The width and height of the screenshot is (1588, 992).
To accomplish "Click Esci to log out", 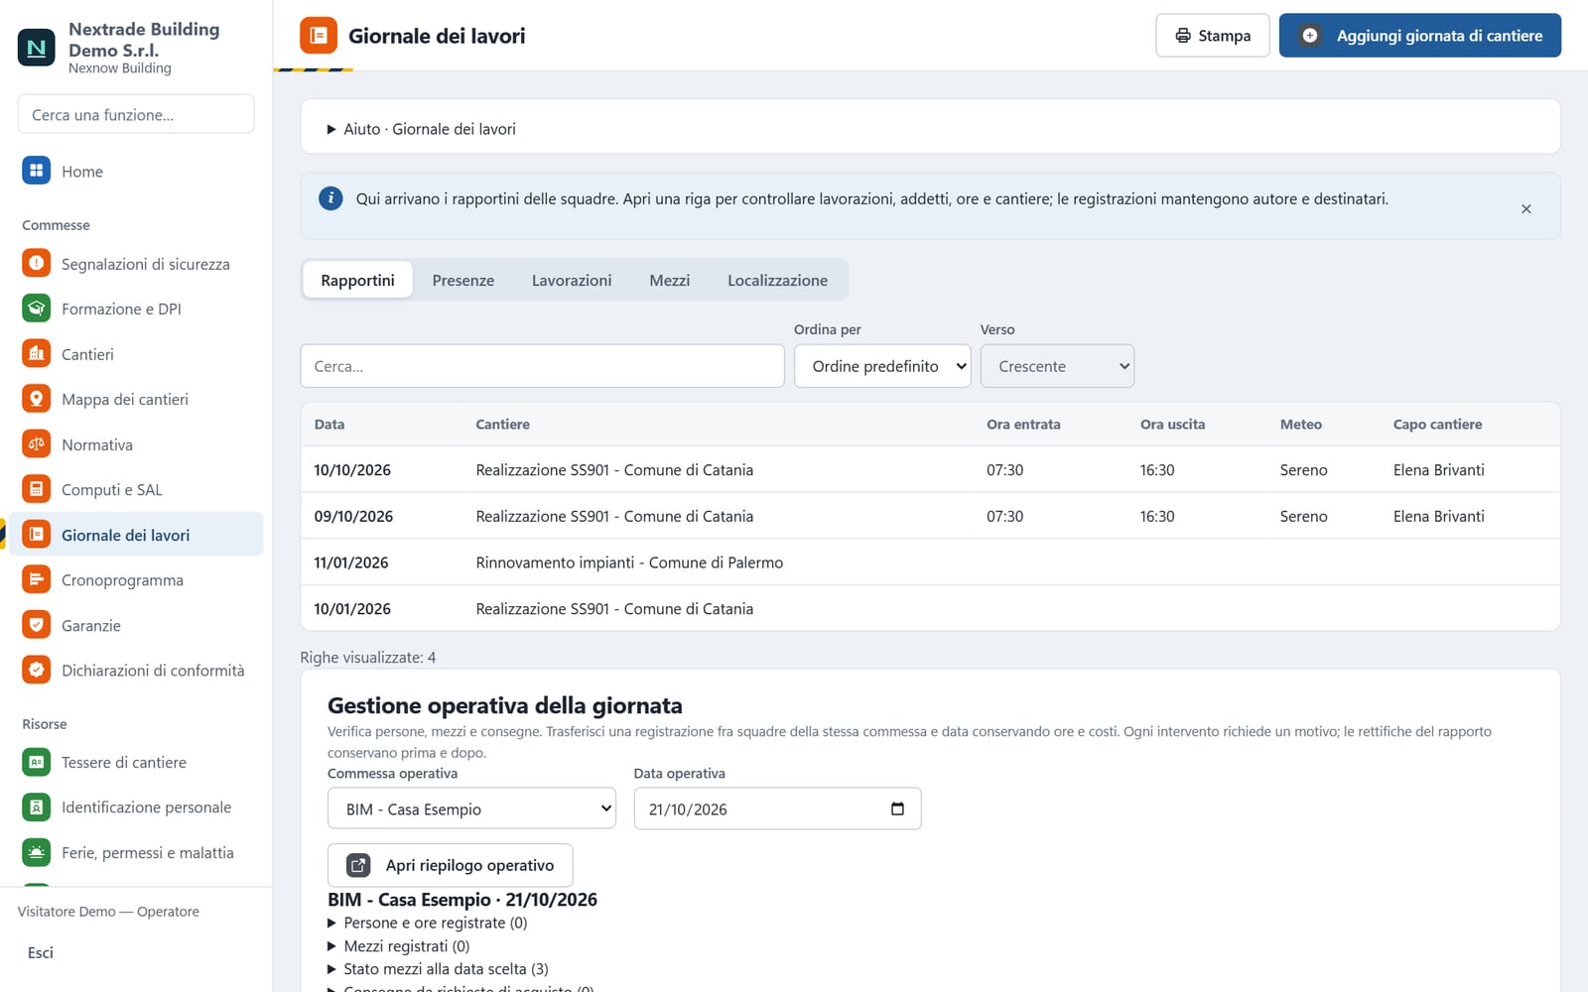I will point(41,952).
